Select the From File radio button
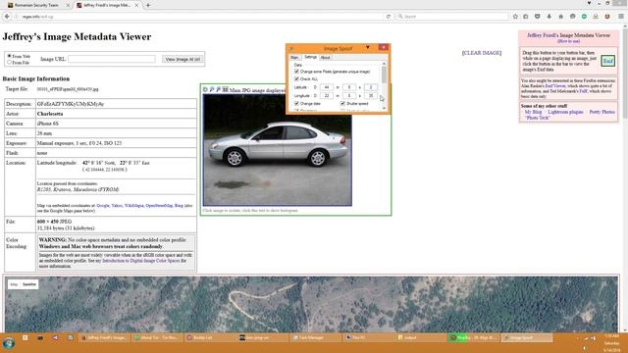This screenshot has width=628, height=353. [x=9, y=63]
